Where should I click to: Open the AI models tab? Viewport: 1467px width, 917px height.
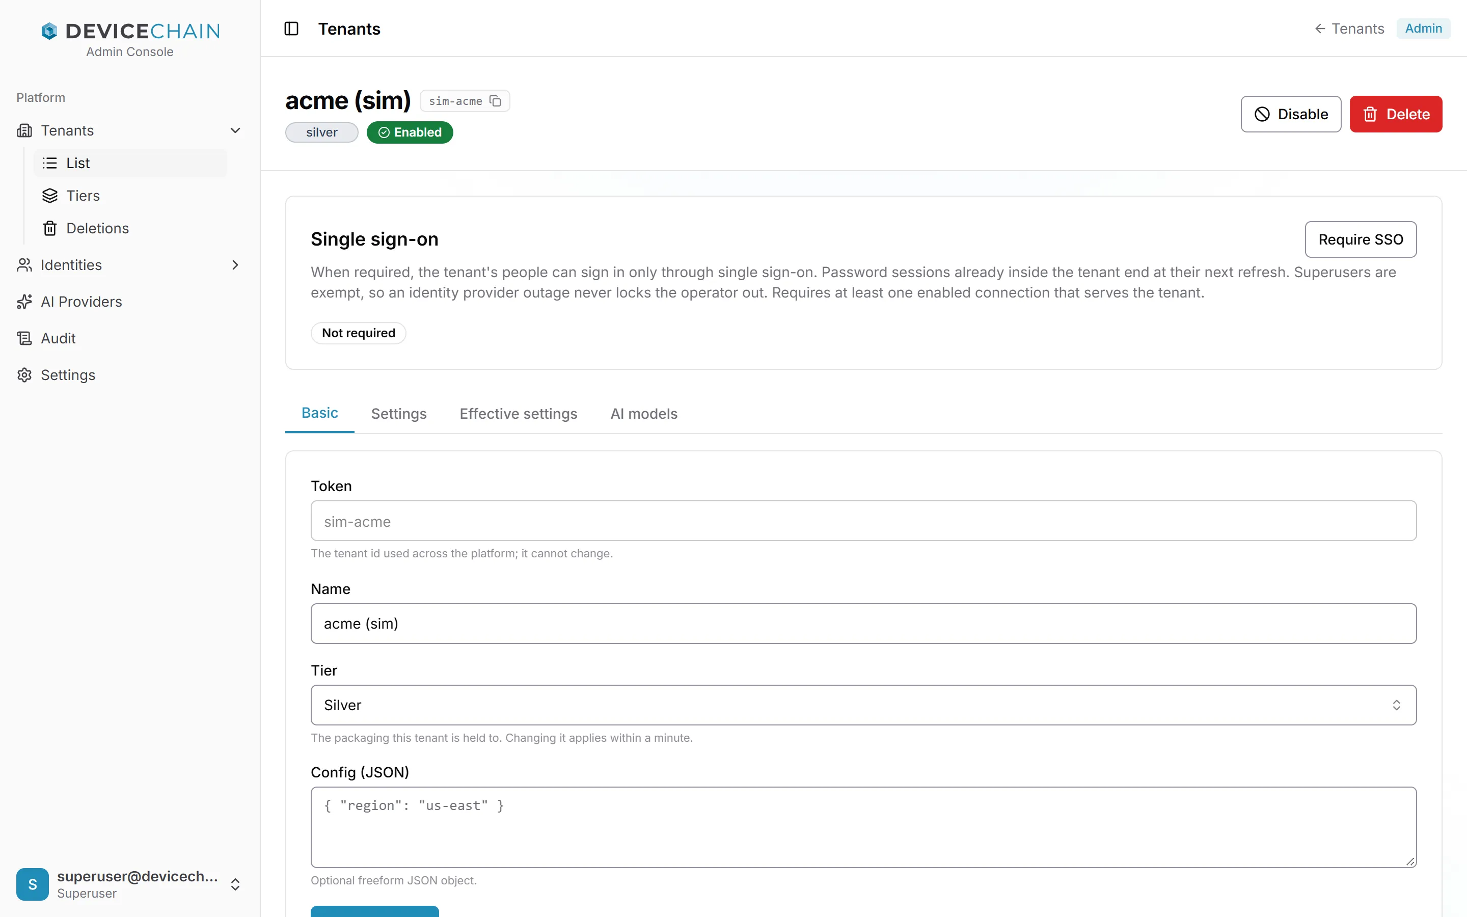(x=644, y=414)
